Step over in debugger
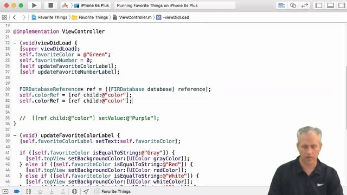 tap(40, 191)
